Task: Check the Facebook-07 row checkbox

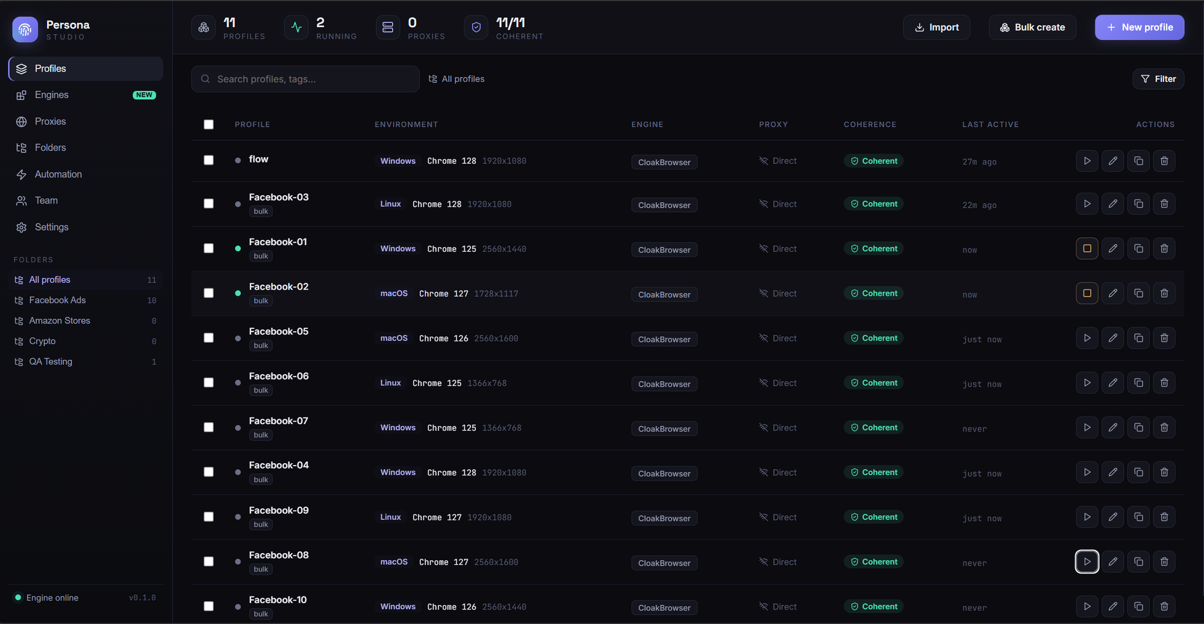Action: pyautogui.click(x=208, y=428)
